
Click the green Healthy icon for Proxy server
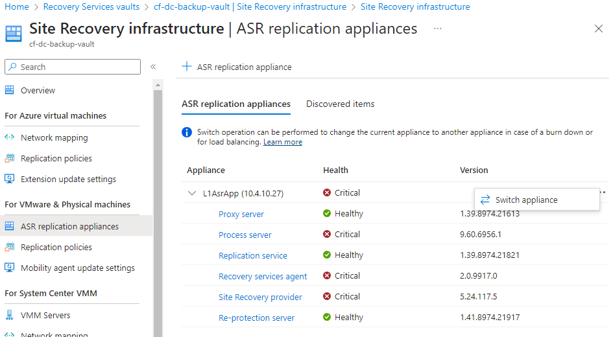click(x=327, y=213)
